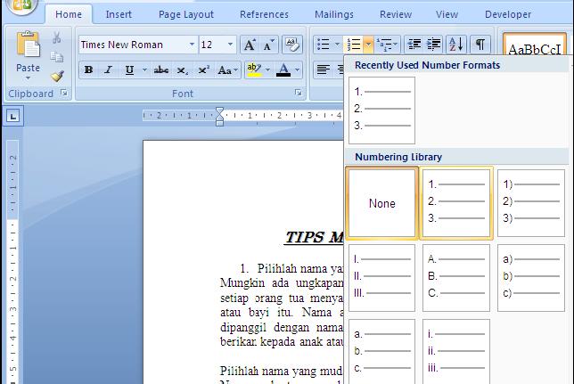Viewport: 574px width, 384px height.
Task: Choose None in Numbering Library
Action: 381,203
